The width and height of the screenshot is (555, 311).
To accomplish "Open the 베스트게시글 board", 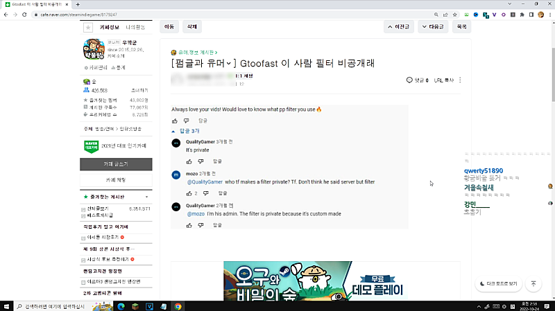I will (100, 215).
